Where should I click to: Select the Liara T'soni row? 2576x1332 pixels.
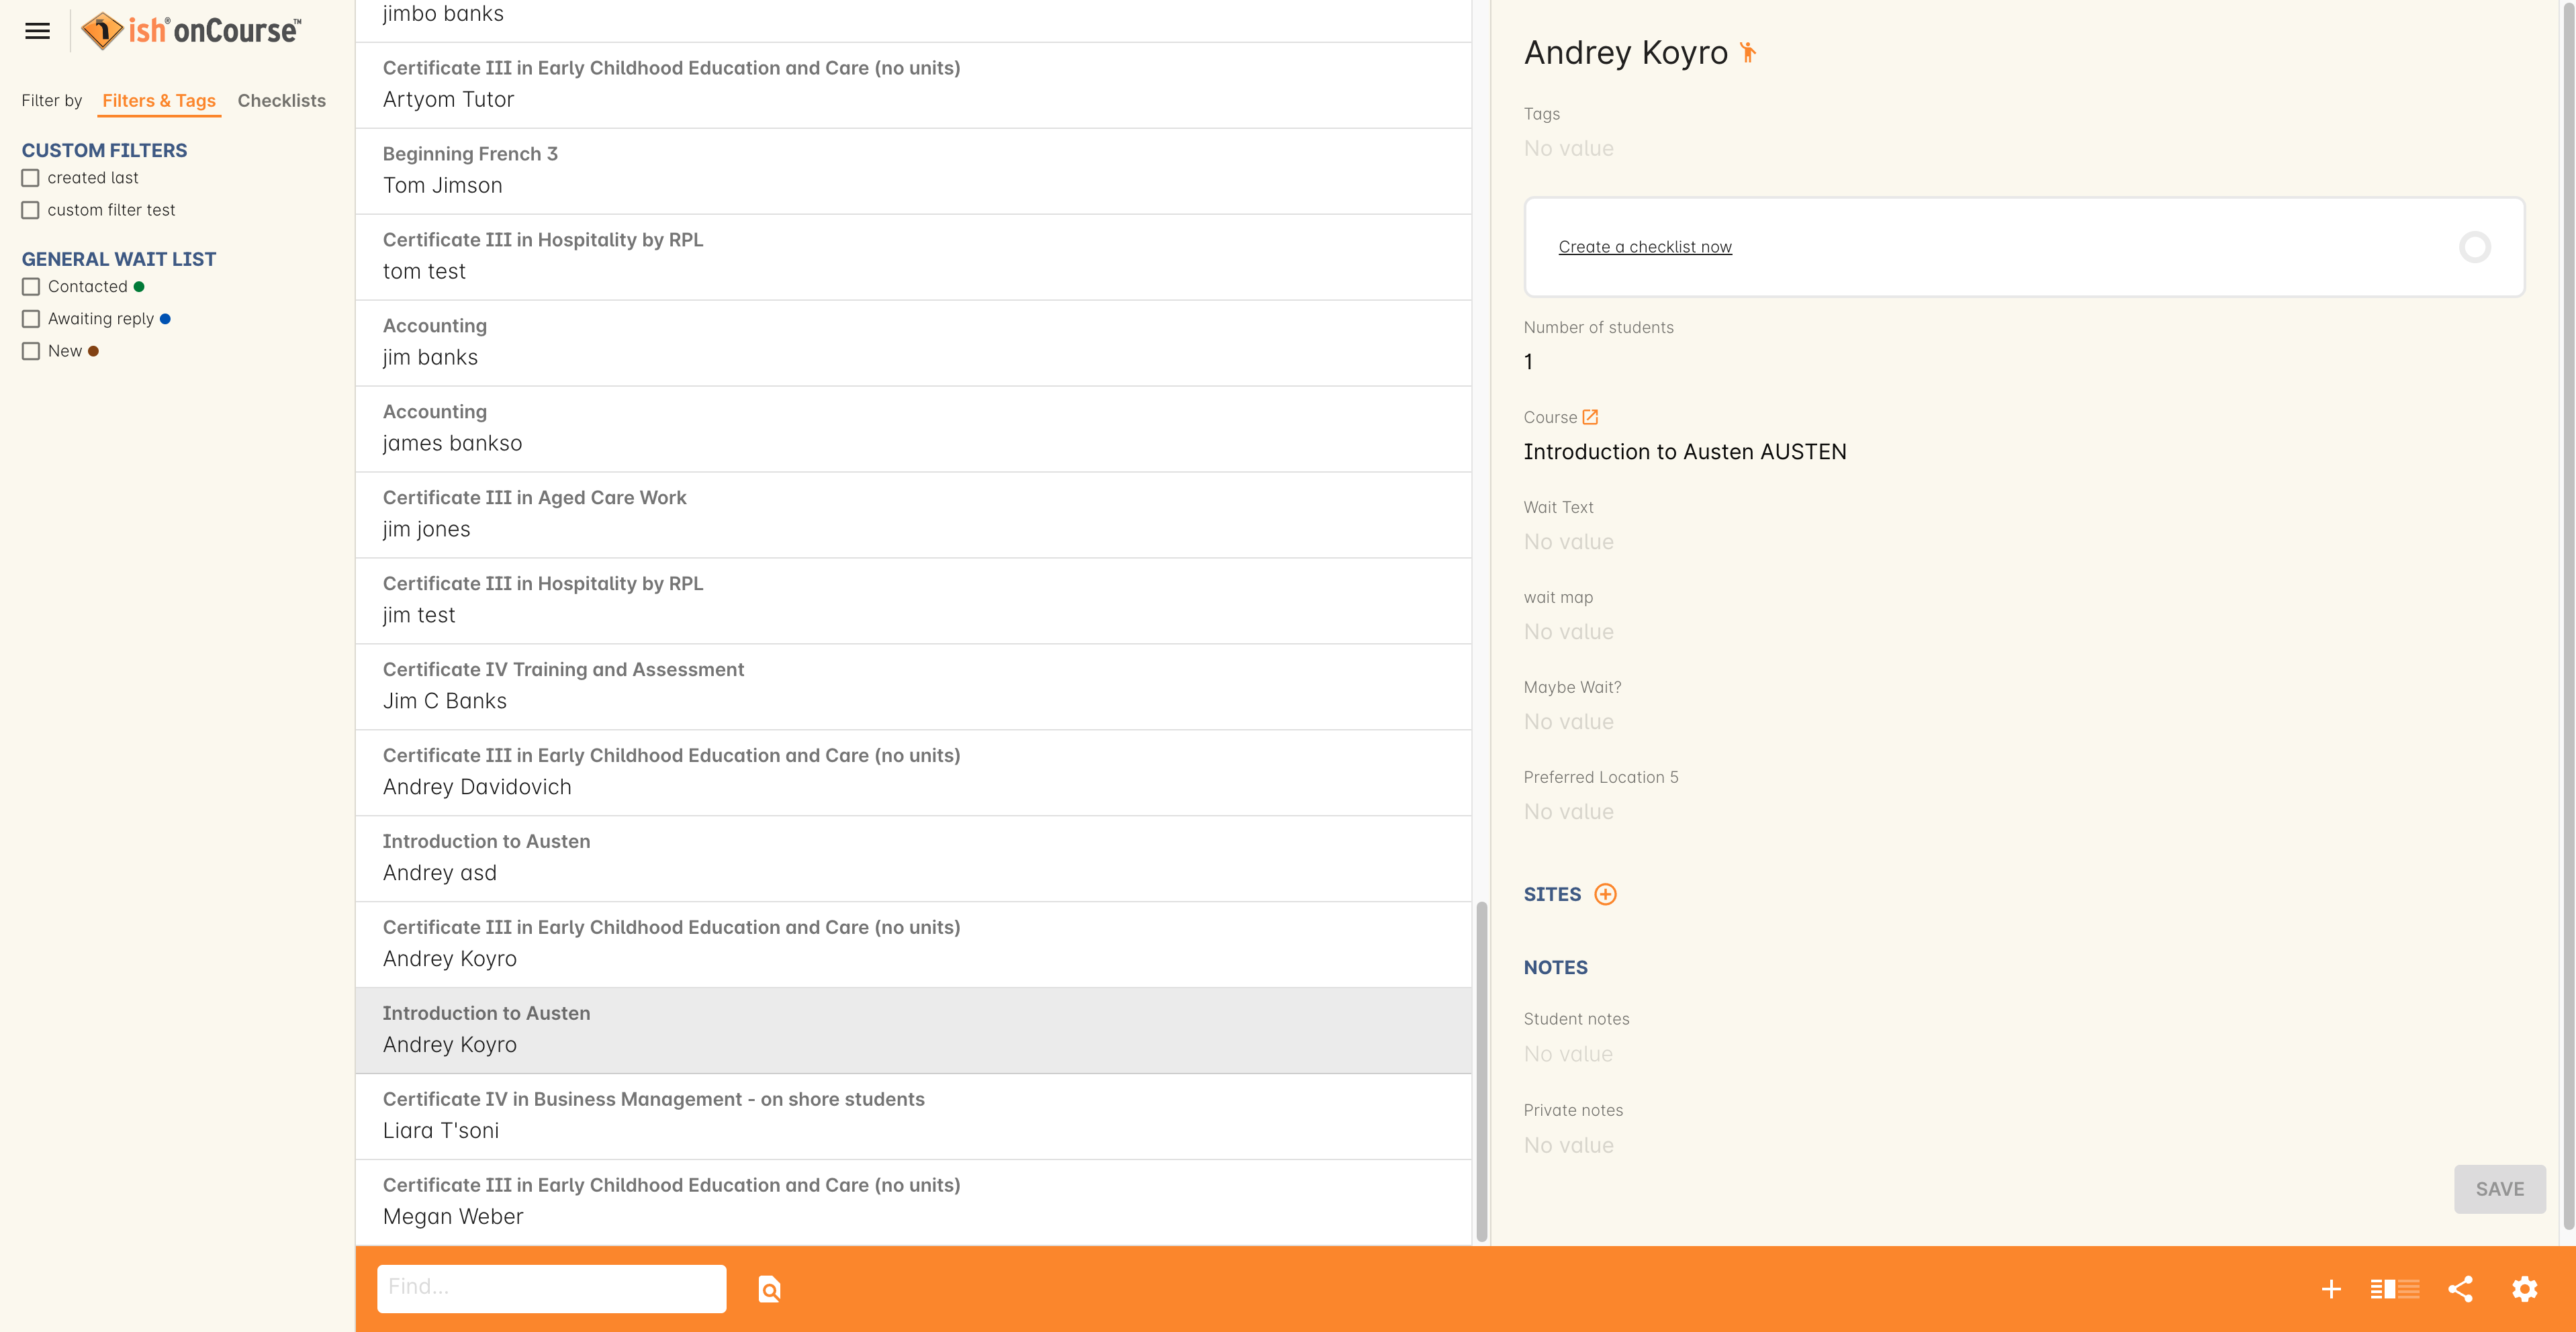click(x=913, y=1117)
